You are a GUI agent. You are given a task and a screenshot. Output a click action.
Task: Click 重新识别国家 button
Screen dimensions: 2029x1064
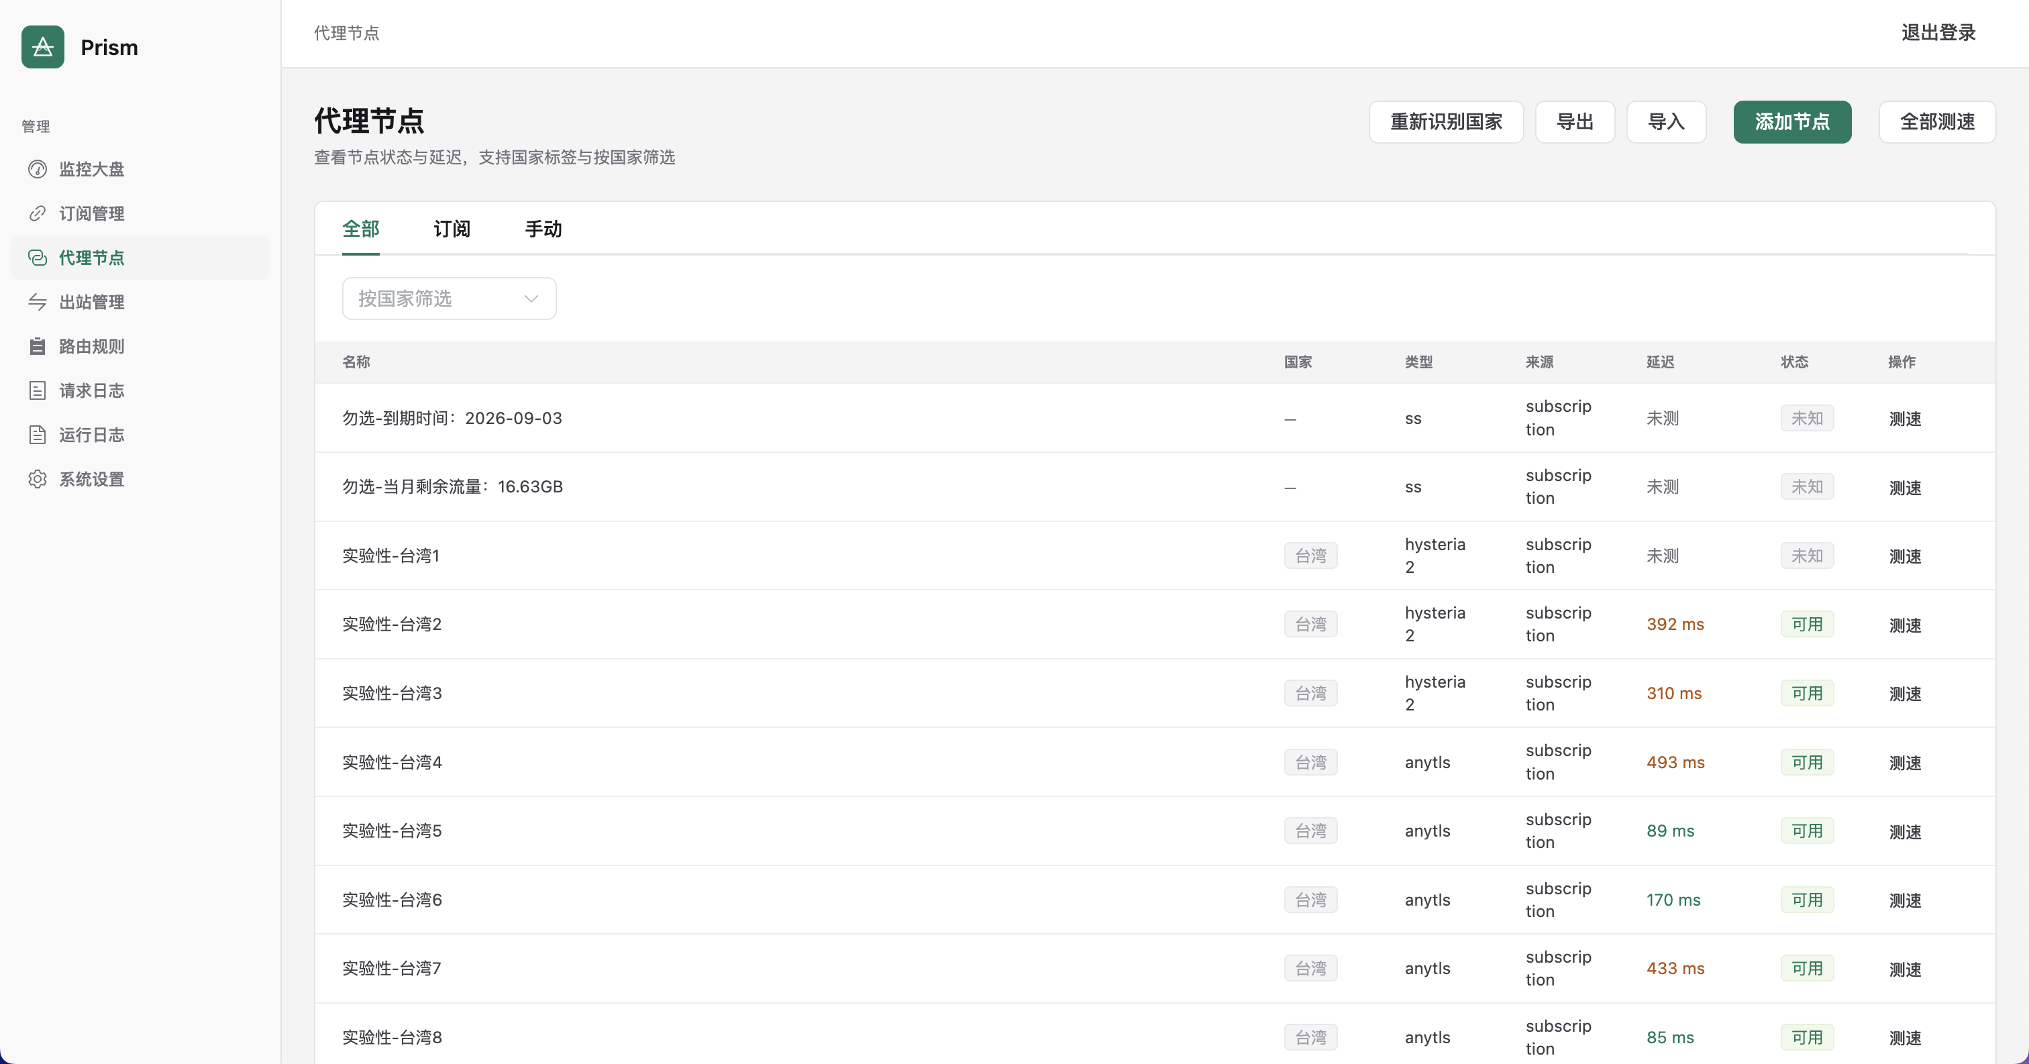1446,122
